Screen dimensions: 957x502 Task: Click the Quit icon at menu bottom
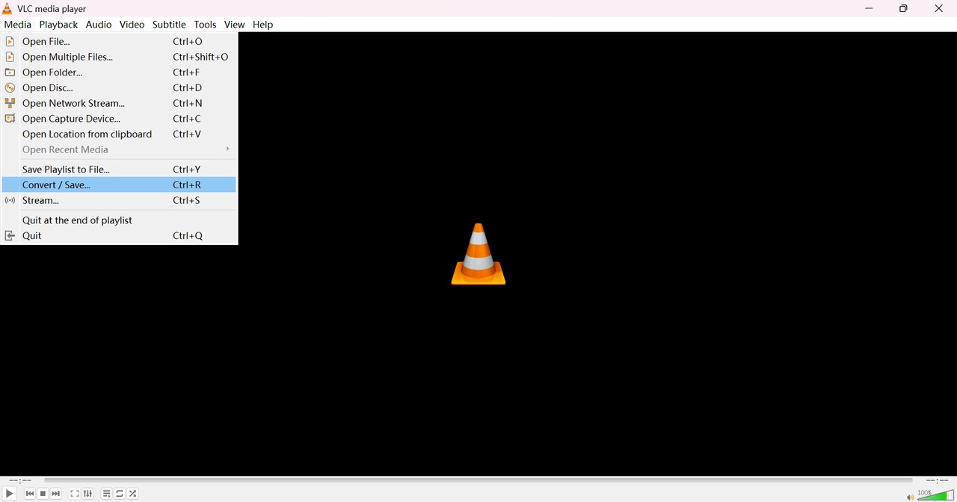[x=10, y=235]
